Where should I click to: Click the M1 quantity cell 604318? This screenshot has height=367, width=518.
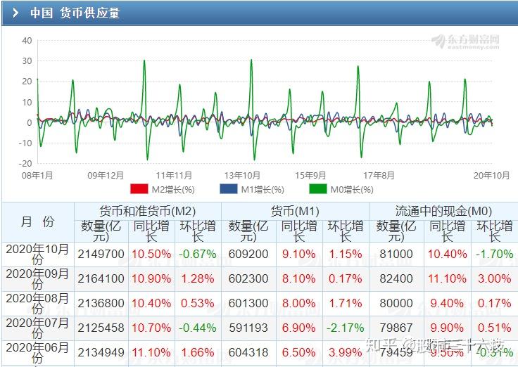click(x=248, y=352)
